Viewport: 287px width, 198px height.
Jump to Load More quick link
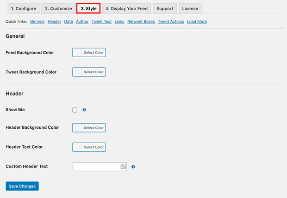click(197, 22)
